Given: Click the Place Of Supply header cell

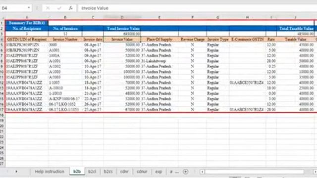Looking at the screenshot, I should 159,40.
